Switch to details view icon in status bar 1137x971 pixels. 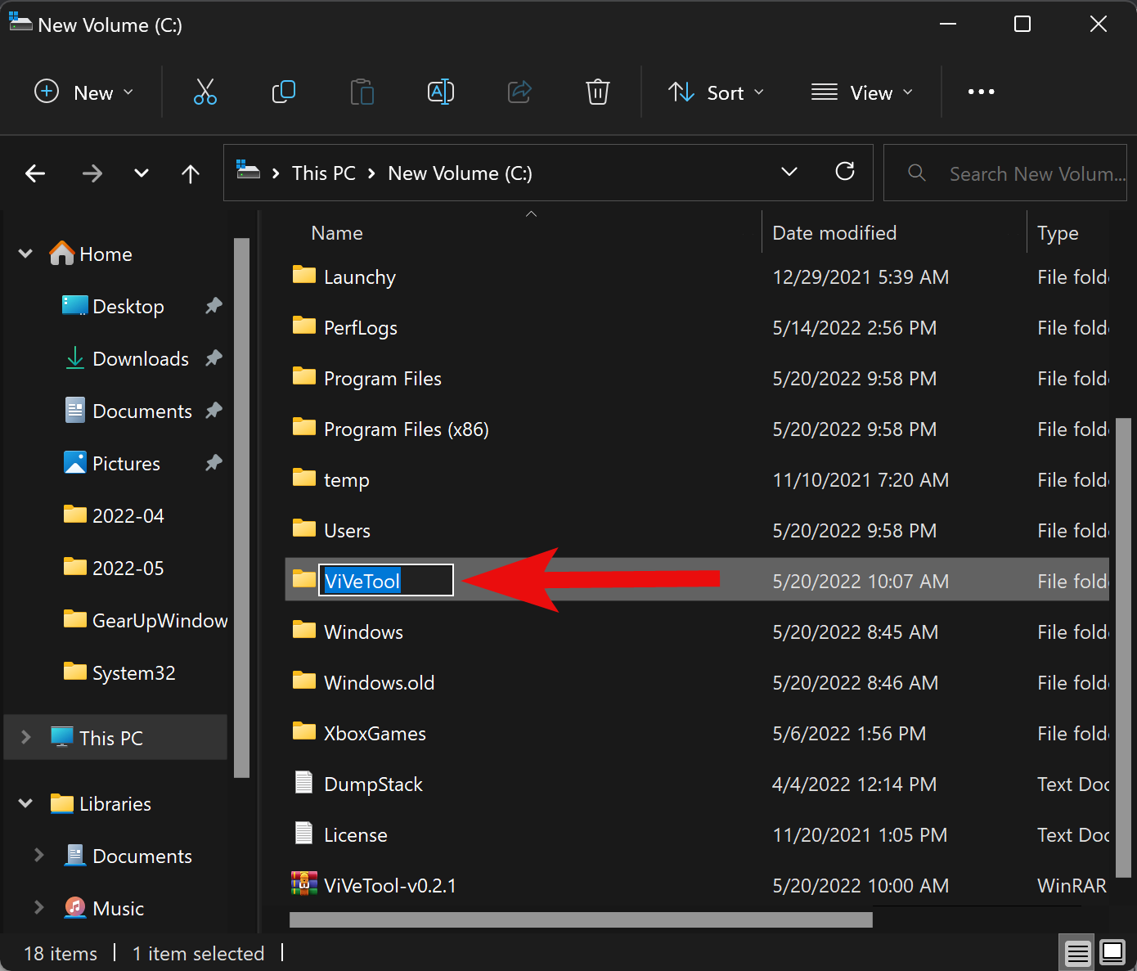click(1077, 953)
